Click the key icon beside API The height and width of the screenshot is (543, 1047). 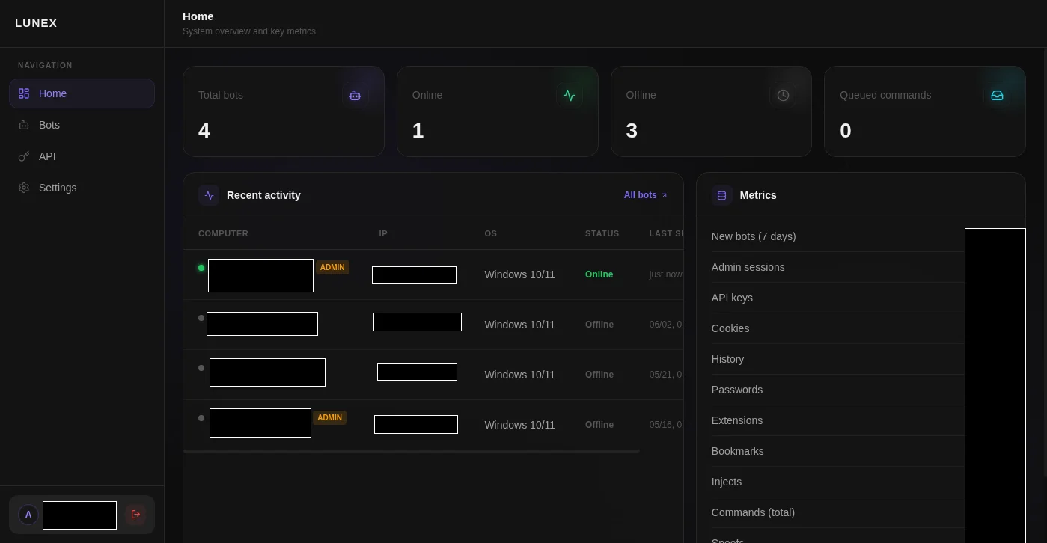coord(24,156)
